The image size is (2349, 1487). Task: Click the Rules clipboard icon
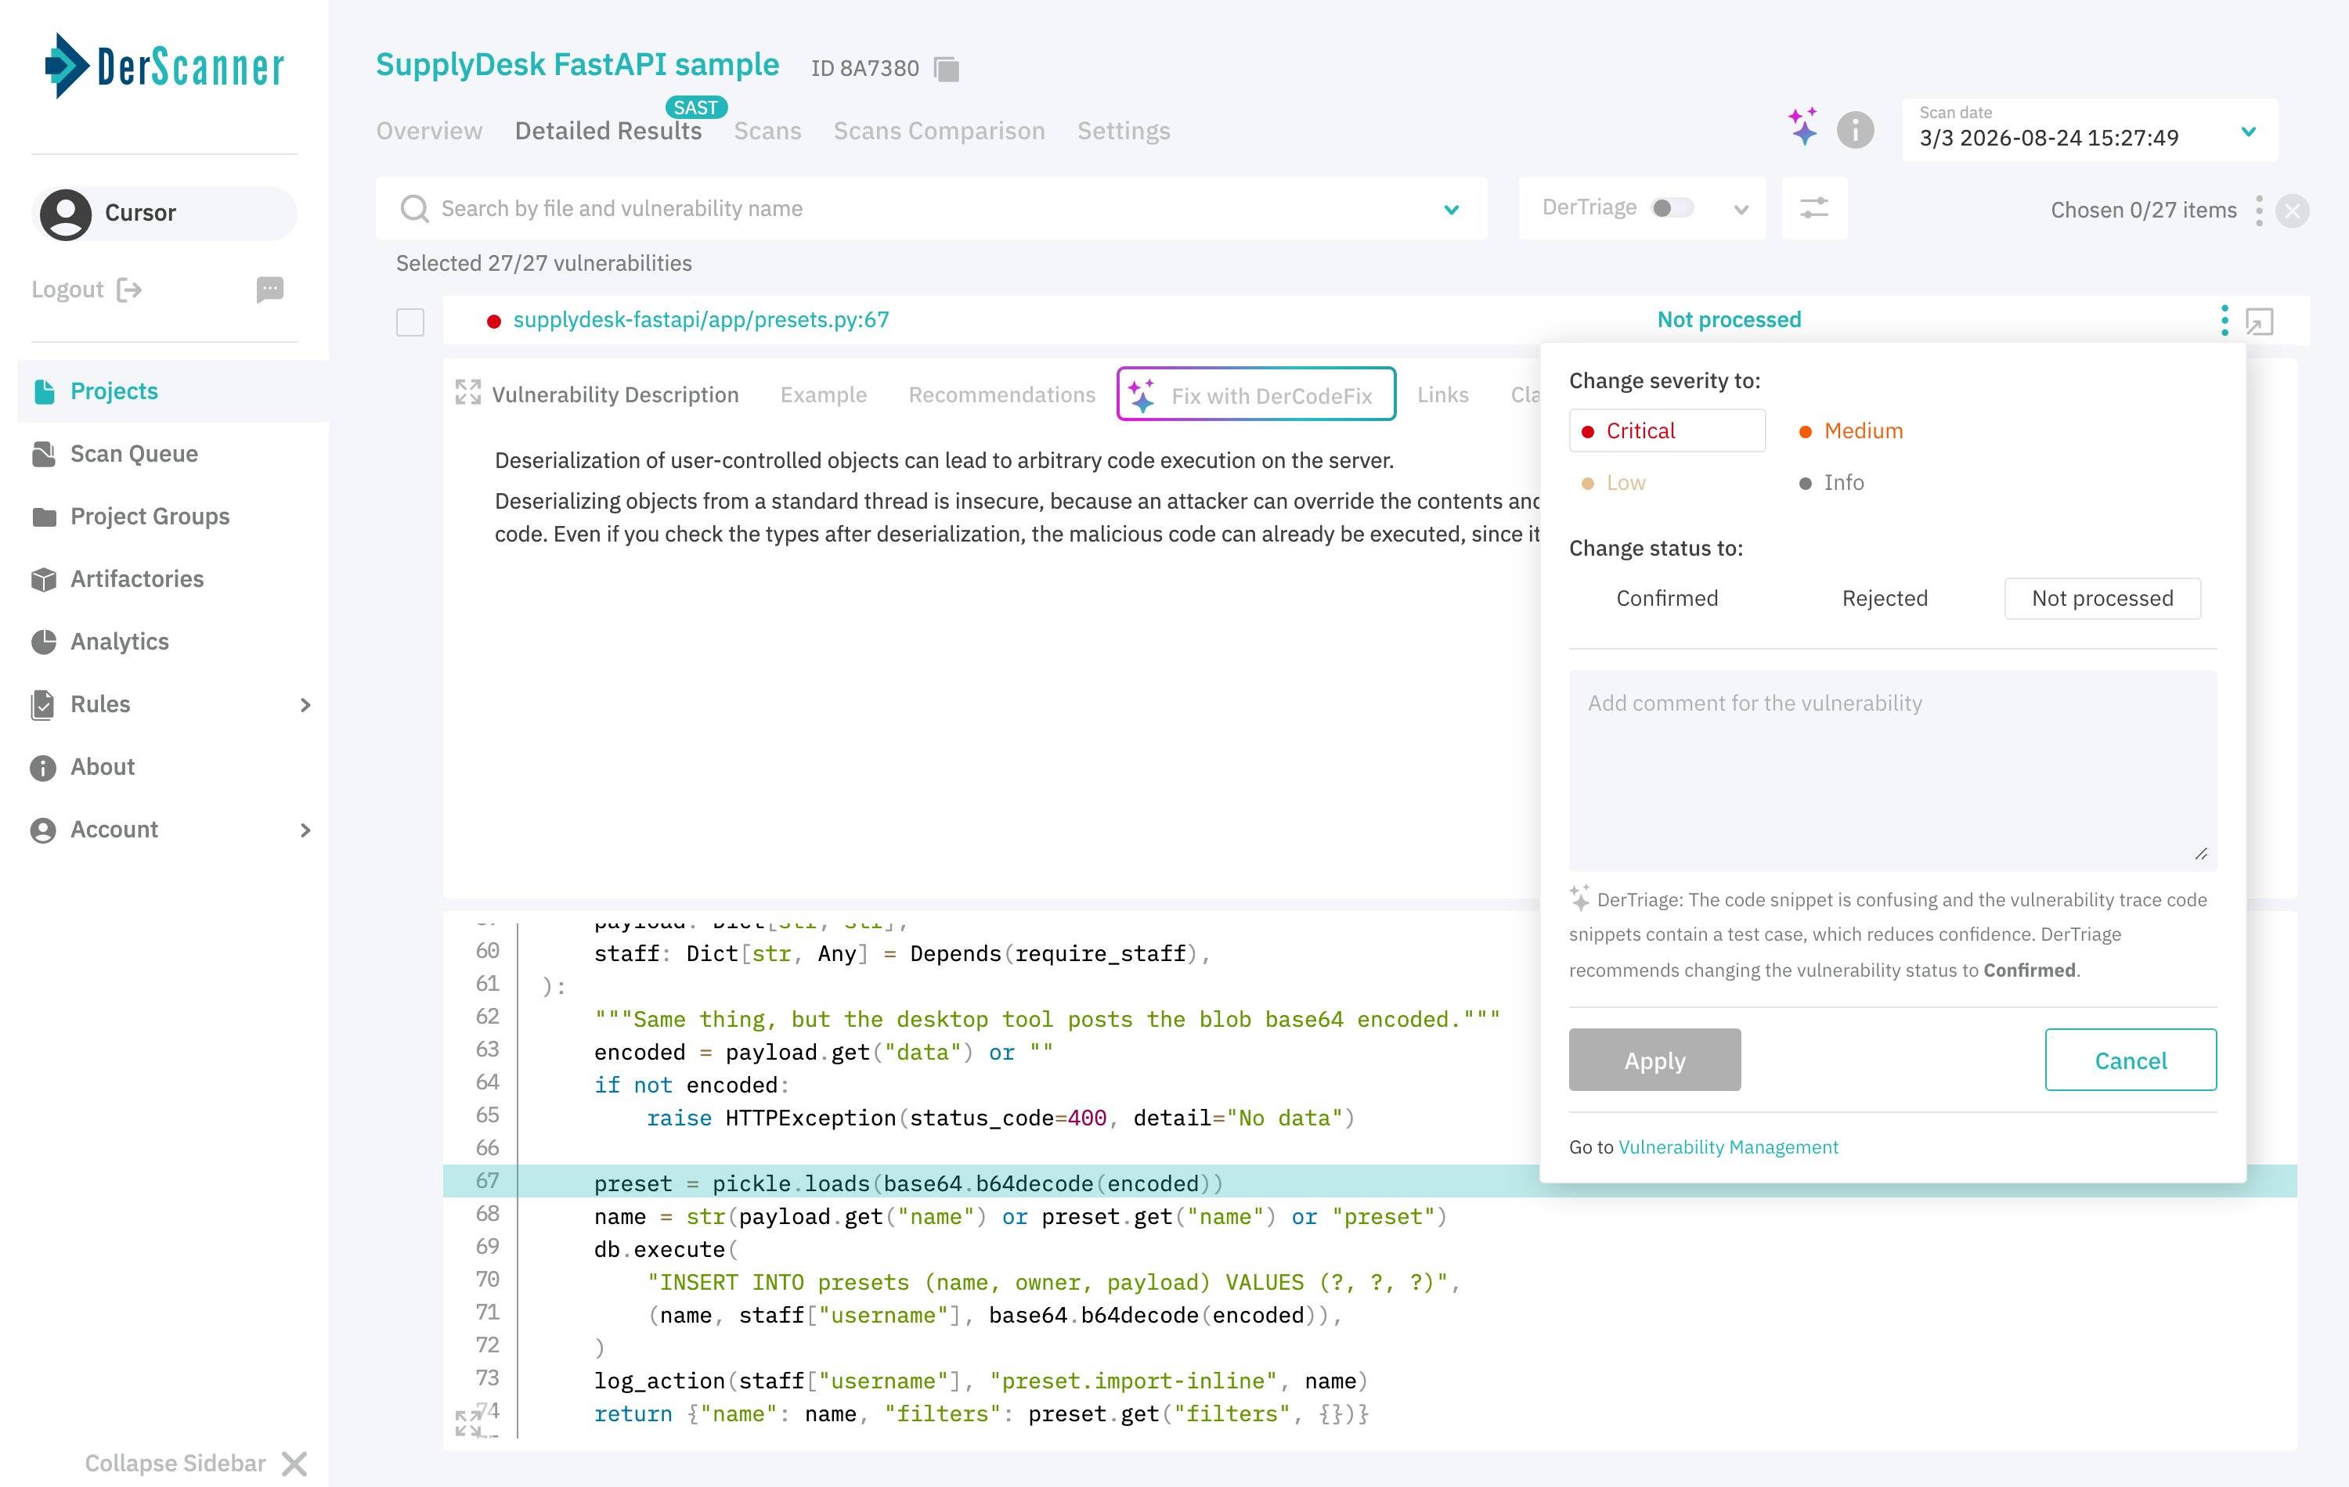pos(43,704)
